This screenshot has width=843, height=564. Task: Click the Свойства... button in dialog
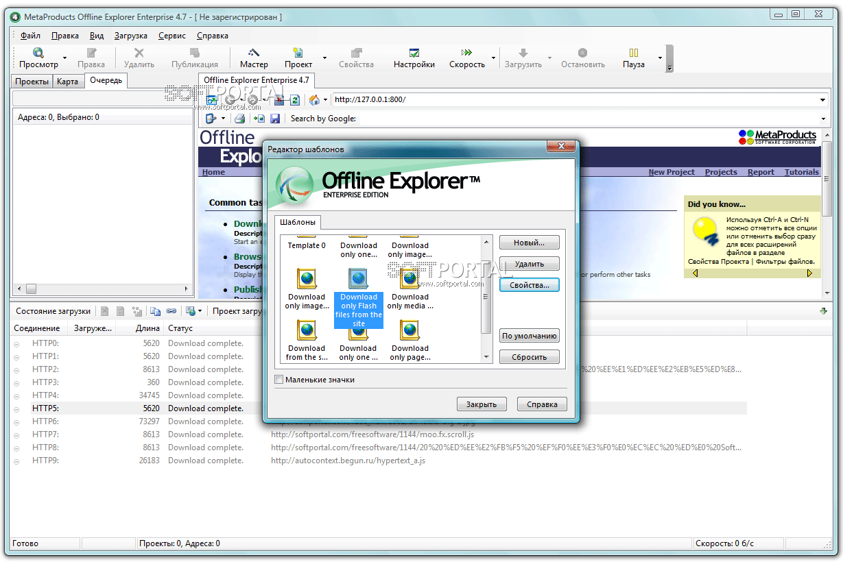(529, 284)
